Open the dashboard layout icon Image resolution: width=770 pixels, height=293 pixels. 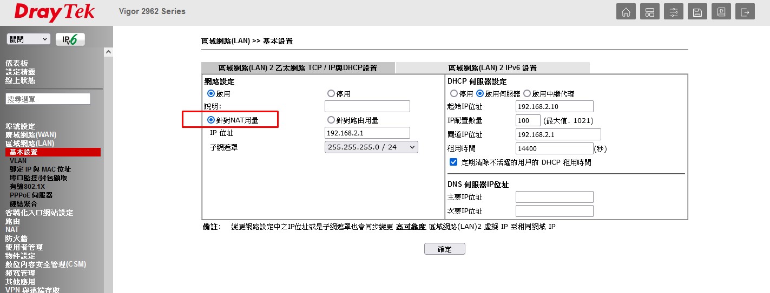tap(650, 12)
